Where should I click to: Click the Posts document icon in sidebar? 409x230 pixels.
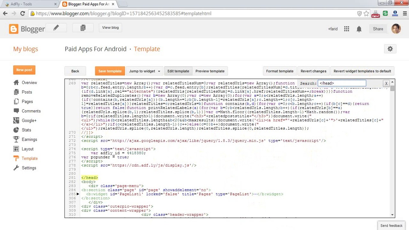16,92
